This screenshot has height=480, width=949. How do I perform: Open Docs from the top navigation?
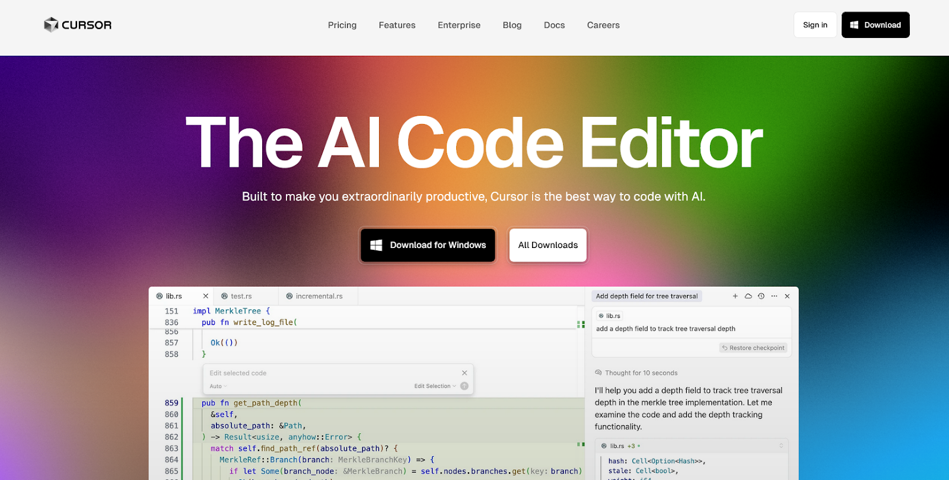(554, 25)
